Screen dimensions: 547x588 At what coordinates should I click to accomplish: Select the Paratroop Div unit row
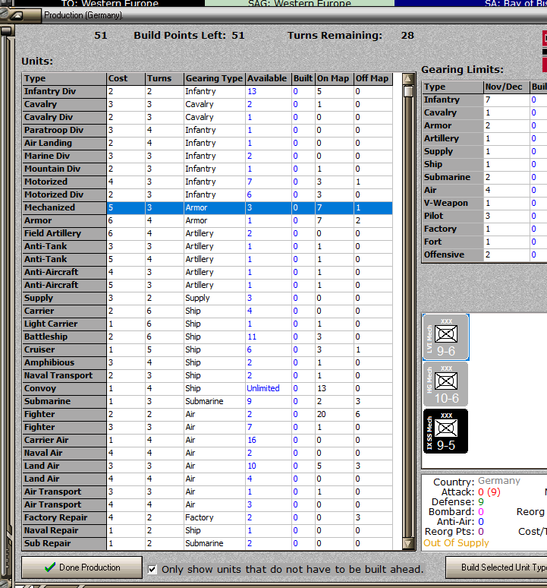click(207, 130)
